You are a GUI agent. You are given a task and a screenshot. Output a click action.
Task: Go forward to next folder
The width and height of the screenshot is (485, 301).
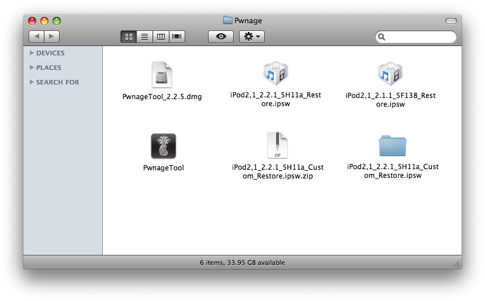tap(52, 37)
